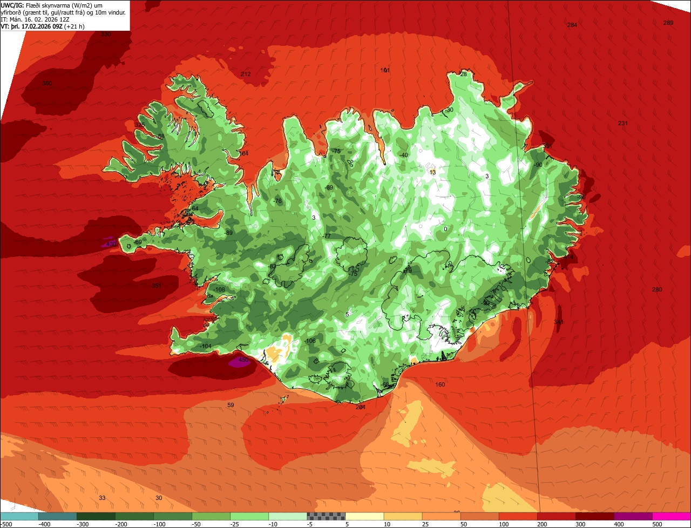
Task: Click the 59 flux value on the map
Action: (231, 405)
